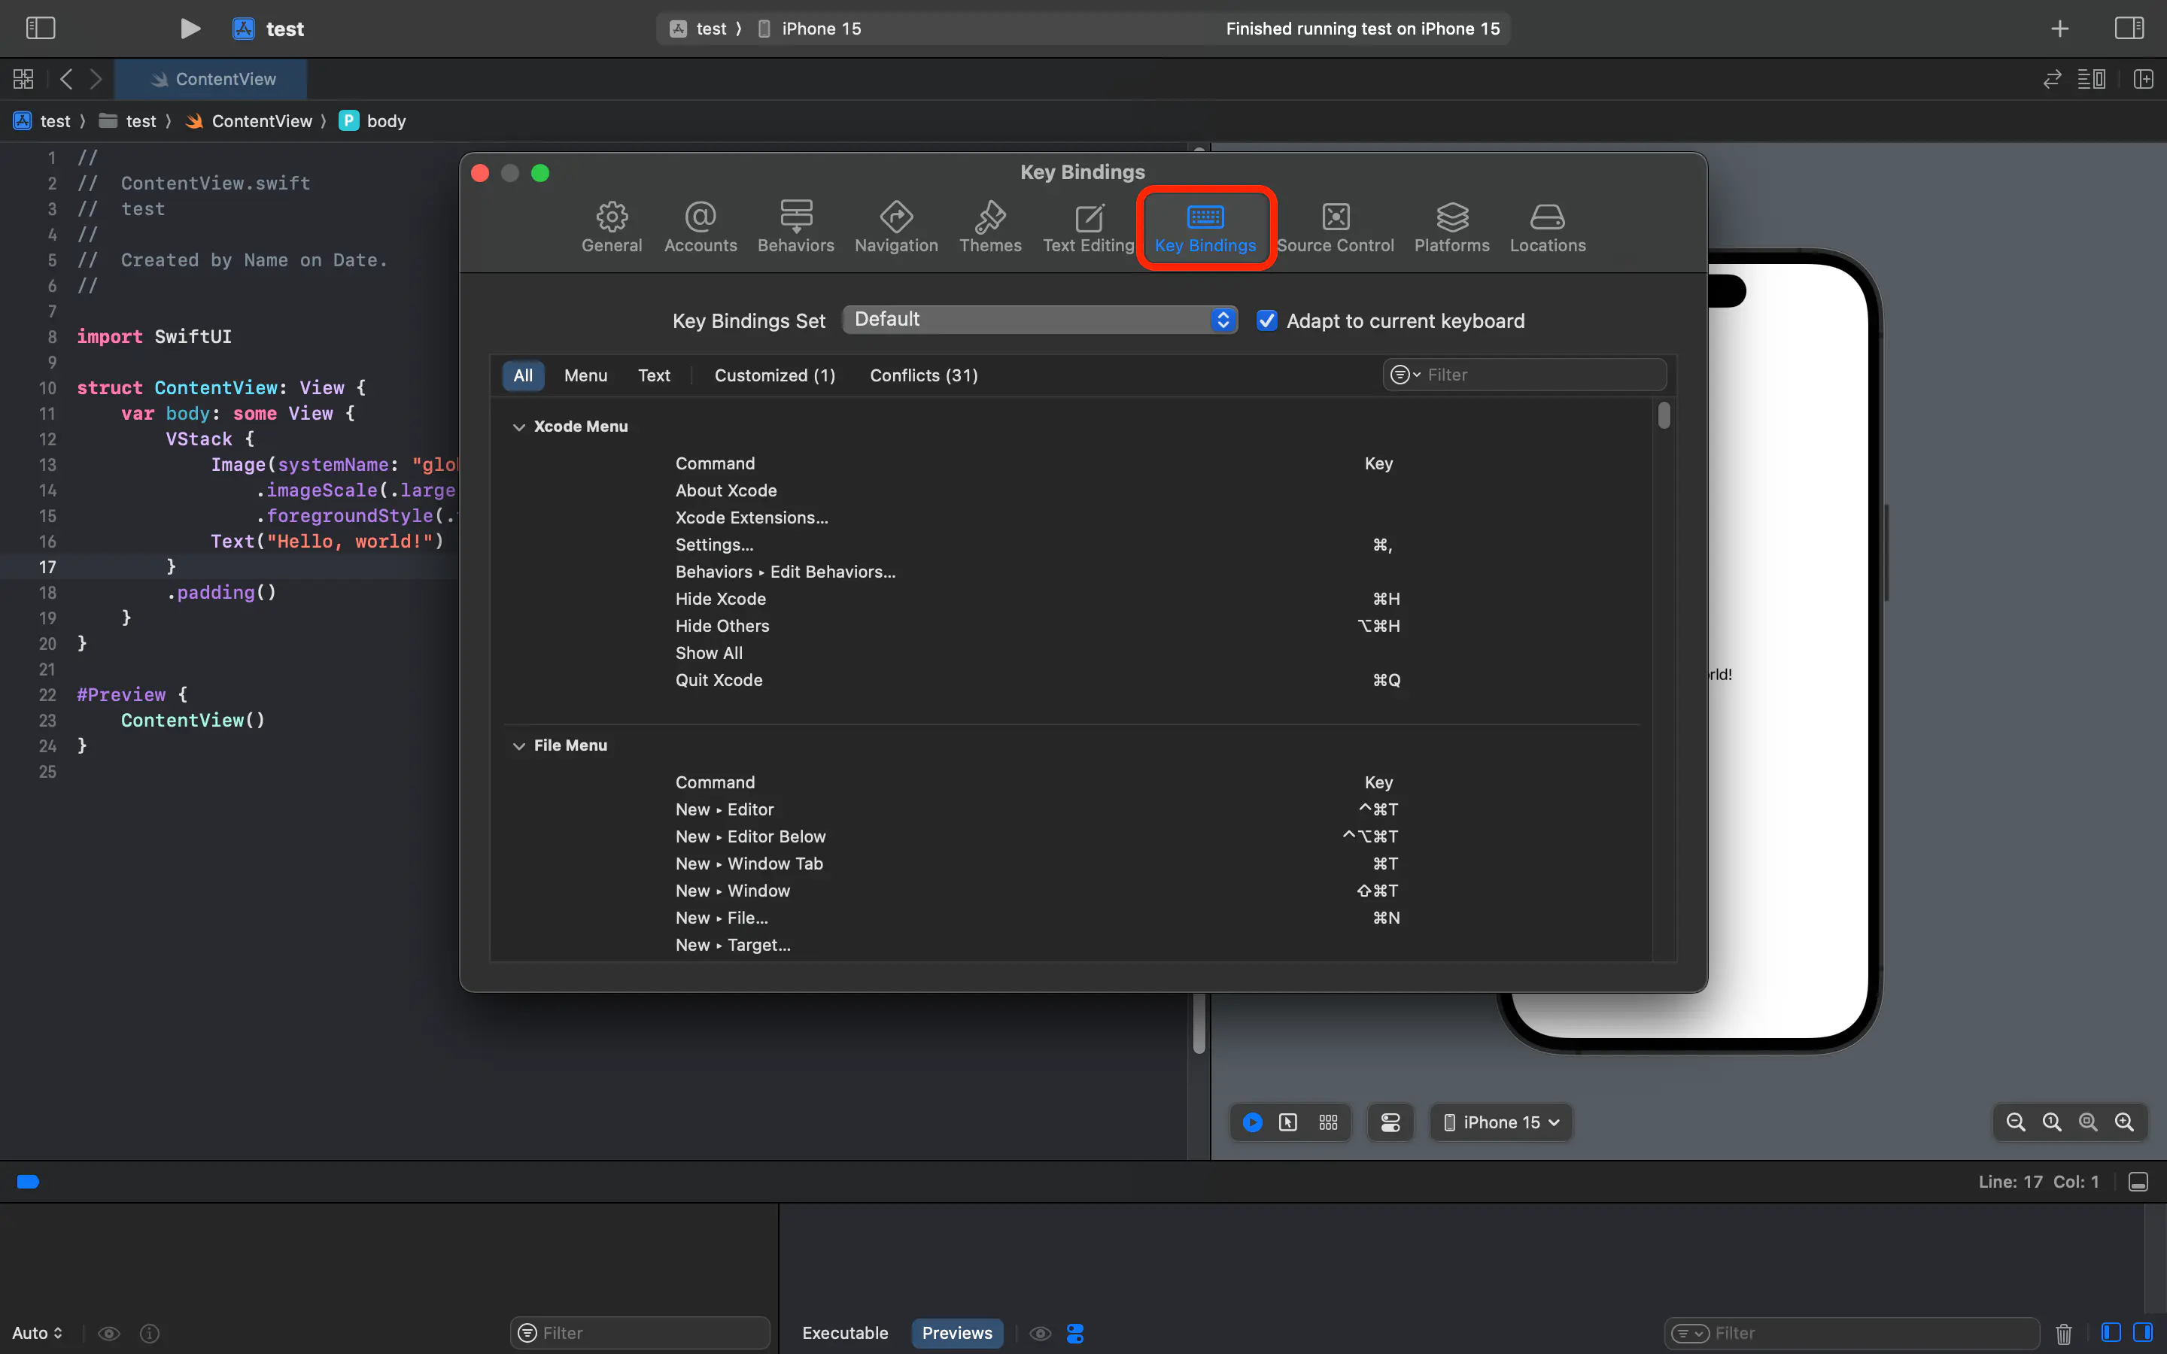Enable selectable preview mode icon
The height and width of the screenshot is (1354, 2167).
1287,1122
